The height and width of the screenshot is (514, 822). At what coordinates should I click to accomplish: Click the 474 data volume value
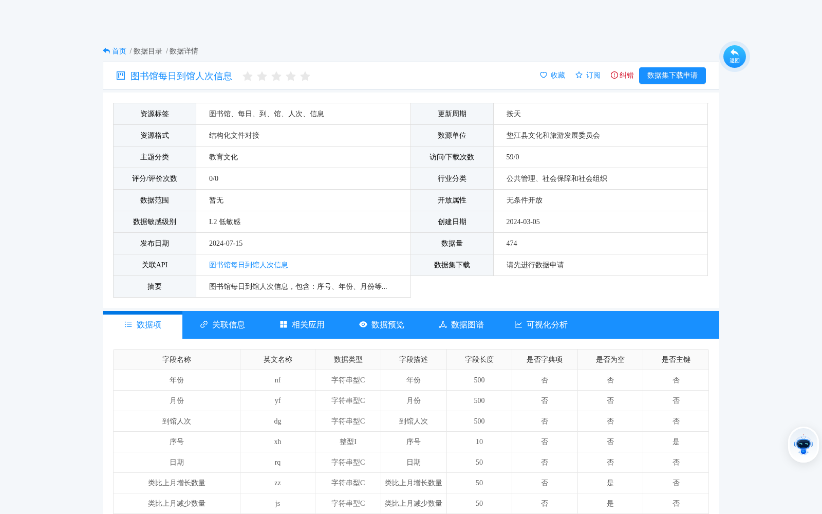(512, 243)
